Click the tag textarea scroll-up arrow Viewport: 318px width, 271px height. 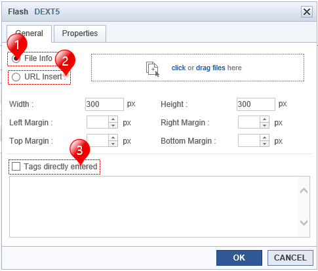[304, 191]
